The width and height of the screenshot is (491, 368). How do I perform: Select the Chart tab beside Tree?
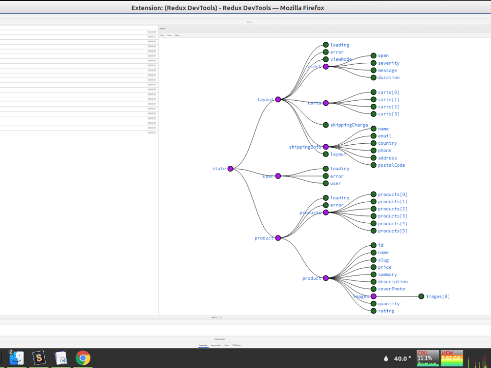[170, 35]
